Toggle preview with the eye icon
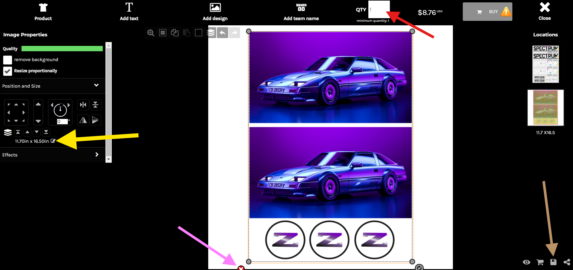573x270 pixels. (x=526, y=262)
